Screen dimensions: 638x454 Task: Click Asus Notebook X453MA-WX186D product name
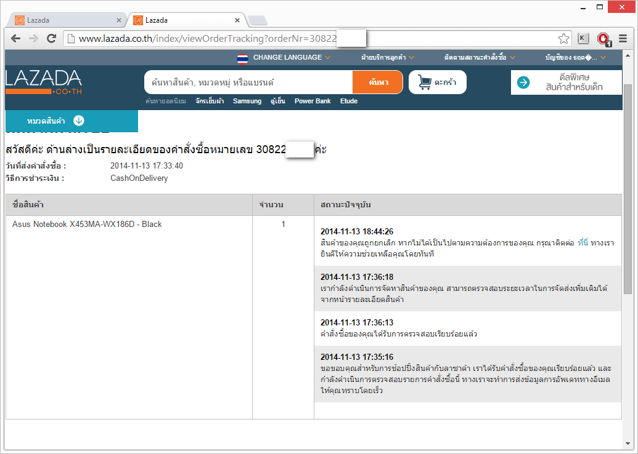tap(87, 224)
